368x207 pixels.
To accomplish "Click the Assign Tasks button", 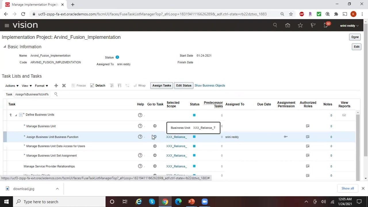I will click(162, 85).
